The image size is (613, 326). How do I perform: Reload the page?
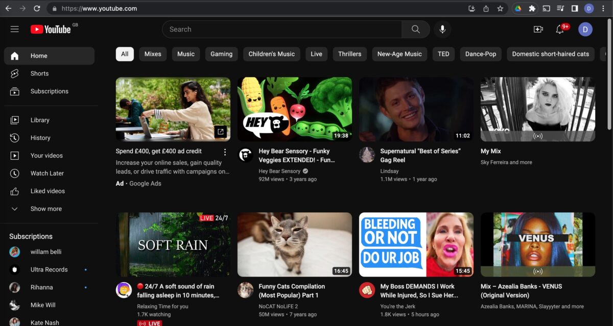click(x=37, y=8)
